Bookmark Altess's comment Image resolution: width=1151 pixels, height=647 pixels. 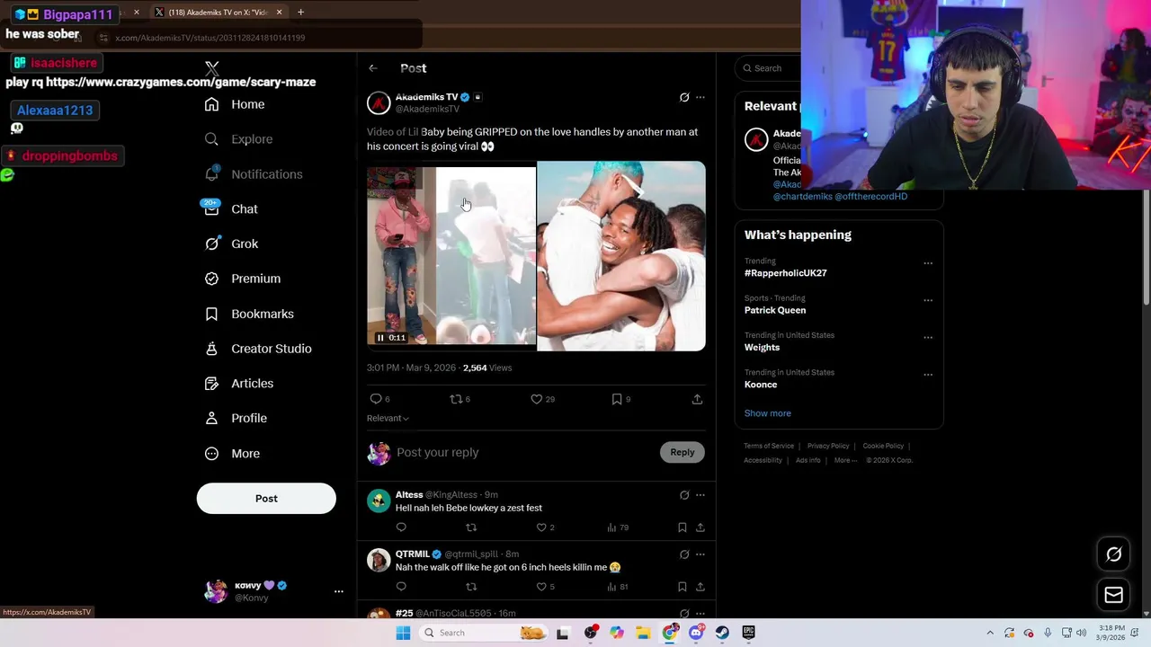pyautogui.click(x=683, y=527)
